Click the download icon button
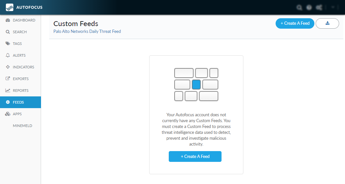The height and width of the screenshot is (184, 345). pyautogui.click(x=327, y=23)
